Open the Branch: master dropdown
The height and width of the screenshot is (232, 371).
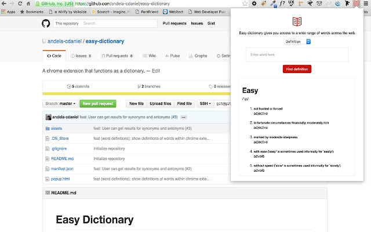click(x=60, y=104)
